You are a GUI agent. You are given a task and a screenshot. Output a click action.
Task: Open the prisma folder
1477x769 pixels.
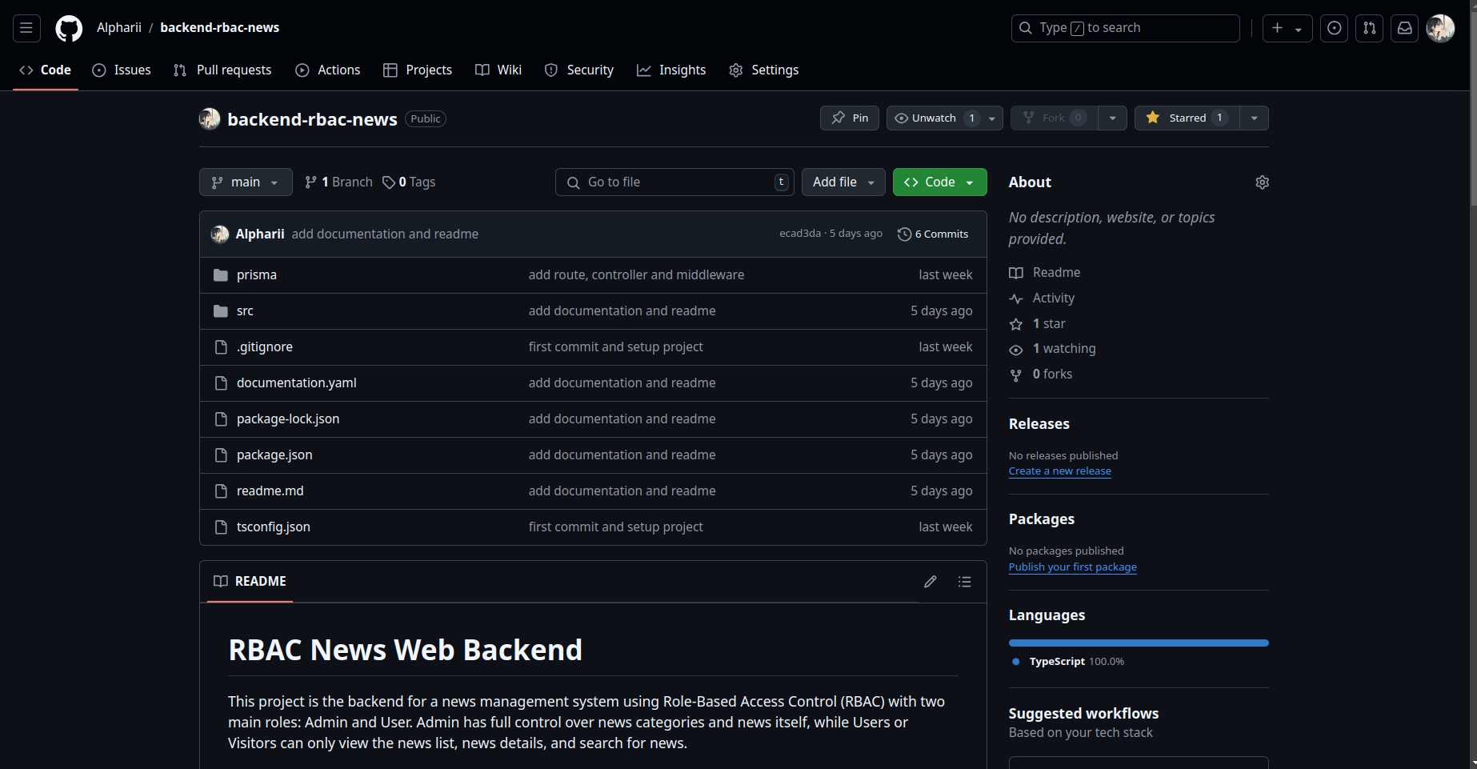coord(257,275)
